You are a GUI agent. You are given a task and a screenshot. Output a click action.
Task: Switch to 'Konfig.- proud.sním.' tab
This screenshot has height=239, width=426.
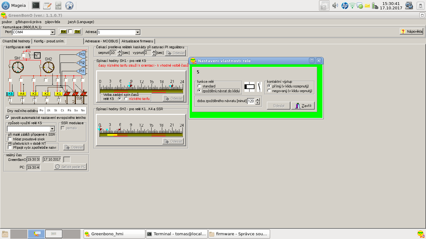pos(49,41)
